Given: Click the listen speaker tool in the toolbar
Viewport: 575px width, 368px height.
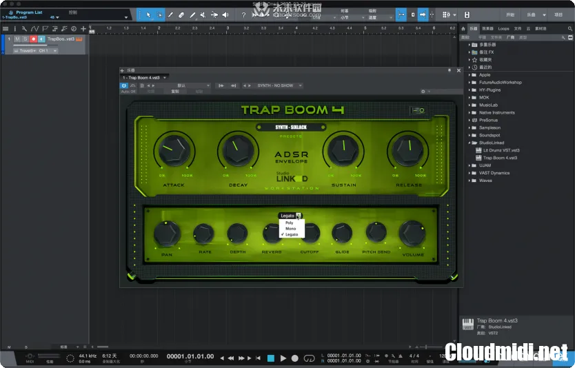Looking at the screenshot, I should coord(225,14).
